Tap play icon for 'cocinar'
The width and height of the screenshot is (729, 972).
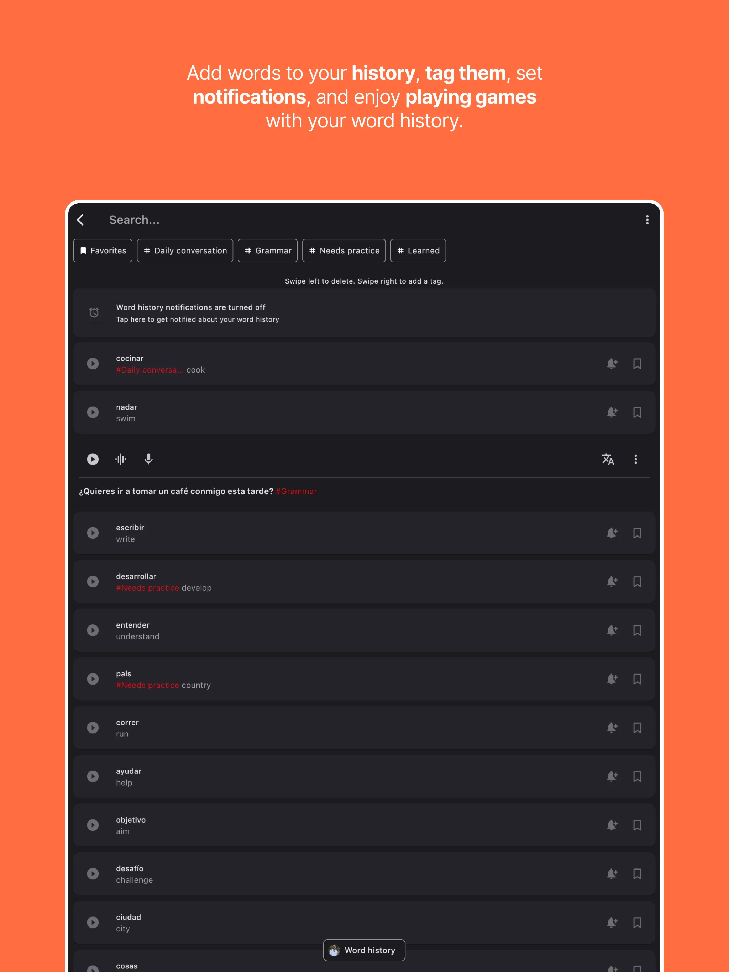(x=93, y=364)
